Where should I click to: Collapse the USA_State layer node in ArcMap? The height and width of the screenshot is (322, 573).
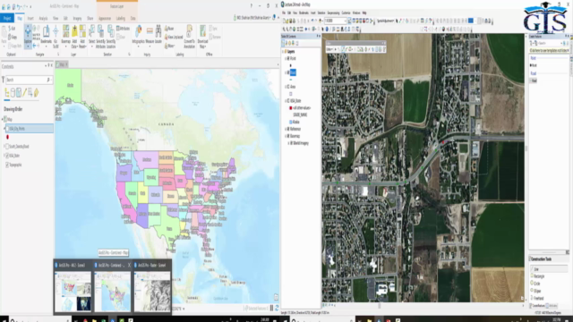tap(286, 101)
